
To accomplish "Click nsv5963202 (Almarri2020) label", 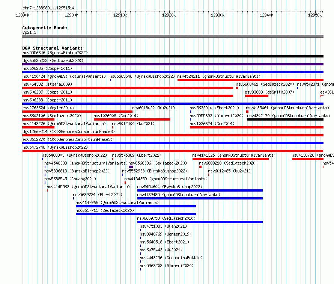I will click(167, 266).
